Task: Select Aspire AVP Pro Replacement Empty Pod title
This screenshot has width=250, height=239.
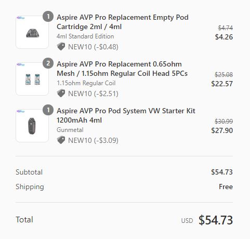Action: pyautogui.click(x=123, y=22)
